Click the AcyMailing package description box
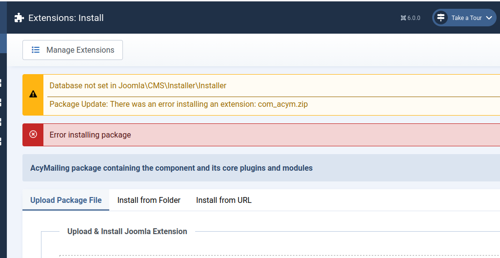 [x=171, y=168]
